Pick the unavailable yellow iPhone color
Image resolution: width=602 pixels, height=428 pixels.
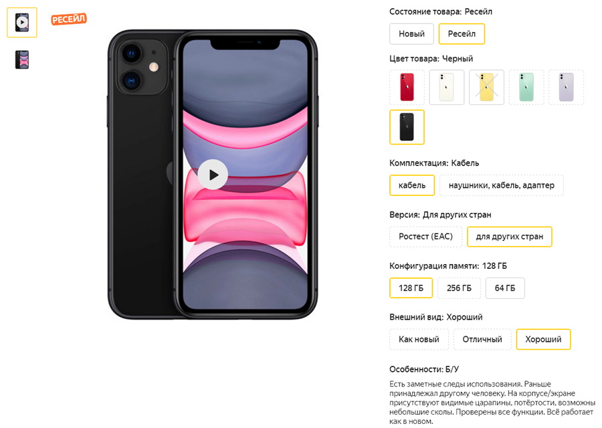(486, 87)
